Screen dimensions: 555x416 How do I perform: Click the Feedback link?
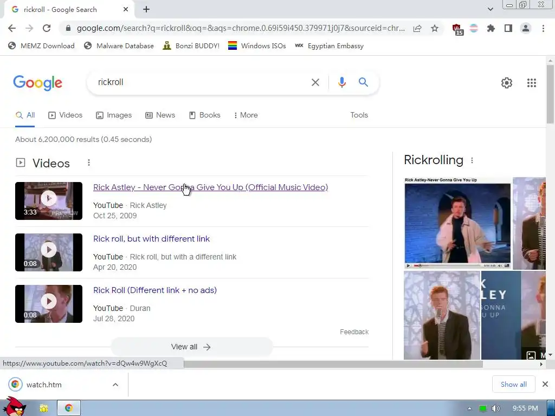point(354,332)
